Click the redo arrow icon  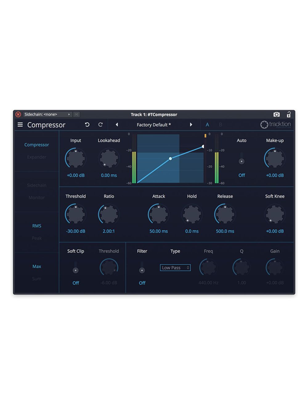point(100,125)
